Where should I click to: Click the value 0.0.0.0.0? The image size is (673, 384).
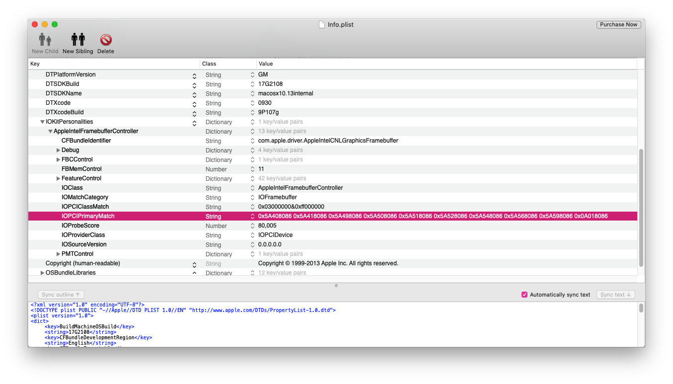270,244
